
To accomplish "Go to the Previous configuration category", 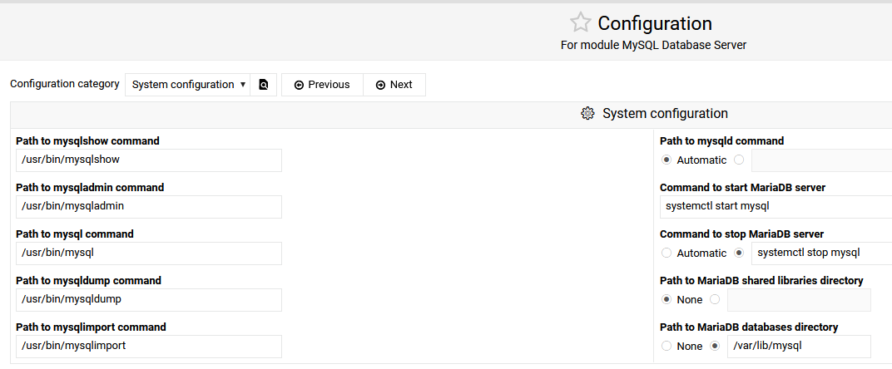I will 322,85.
